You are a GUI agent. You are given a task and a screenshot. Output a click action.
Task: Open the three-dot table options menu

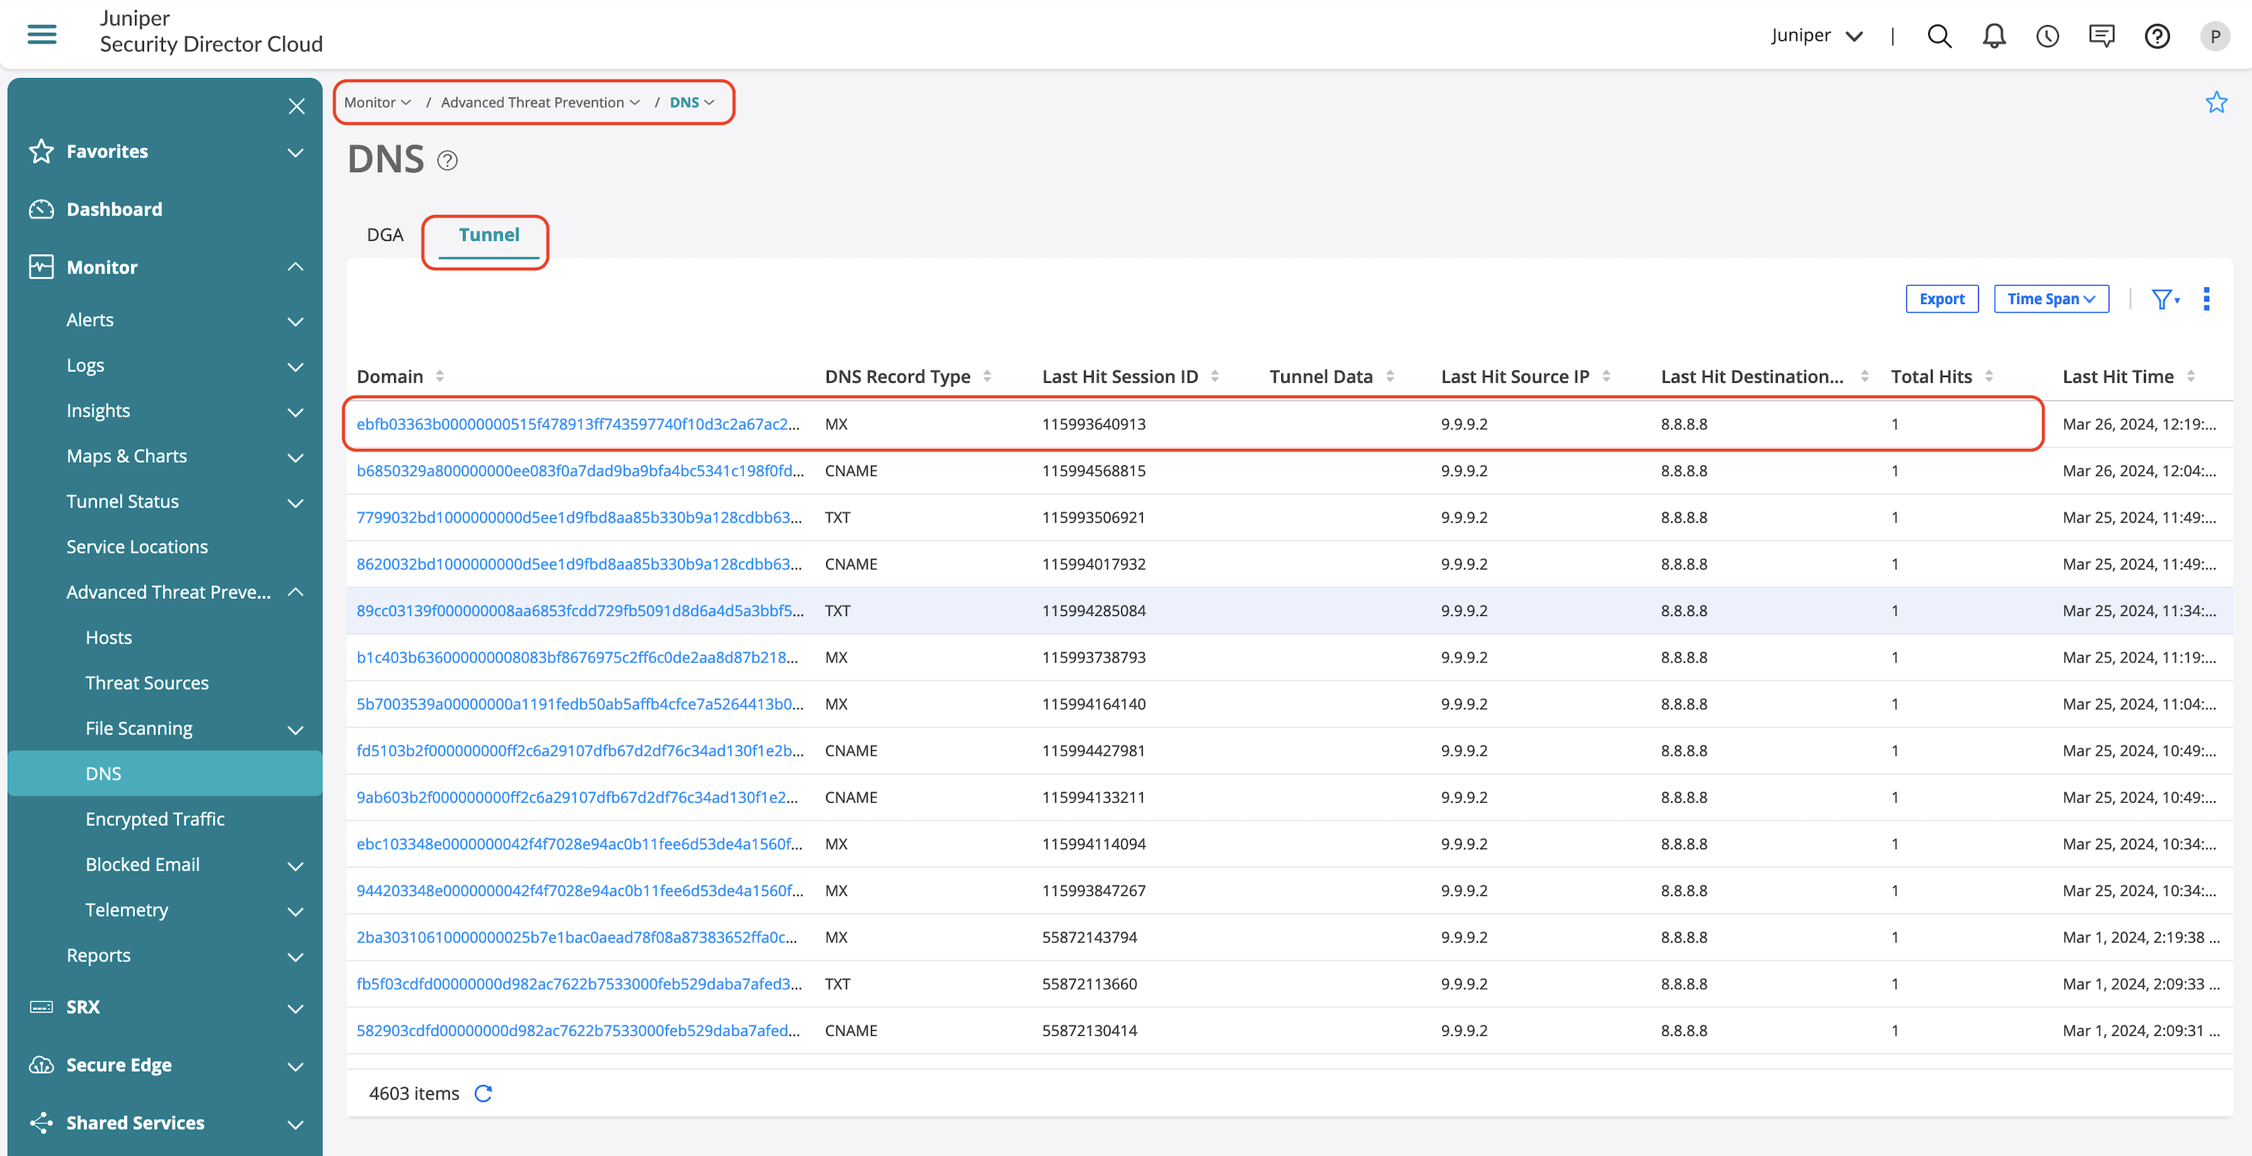point(2206,298)
